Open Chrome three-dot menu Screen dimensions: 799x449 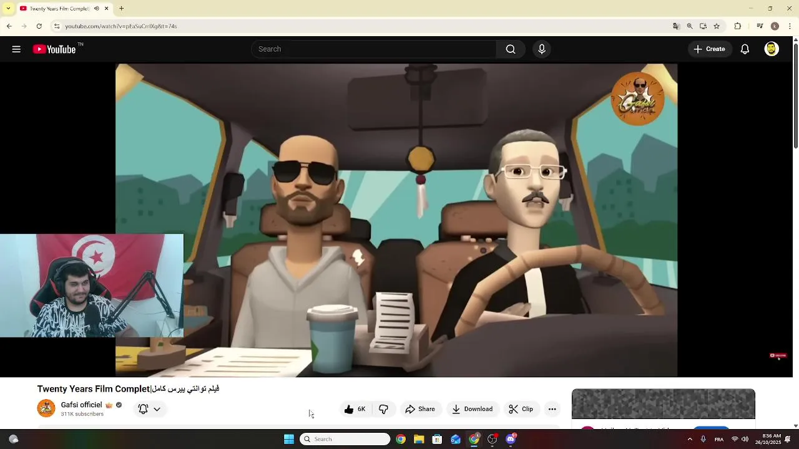pos(790,26)
